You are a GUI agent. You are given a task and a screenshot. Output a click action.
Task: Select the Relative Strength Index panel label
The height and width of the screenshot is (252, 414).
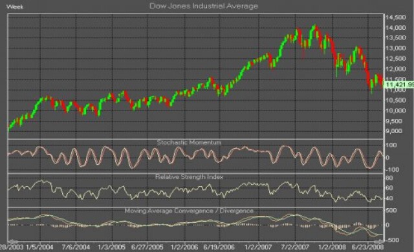[189, 176]
